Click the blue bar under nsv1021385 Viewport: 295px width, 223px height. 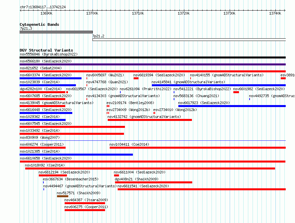(x=76, y=155)
